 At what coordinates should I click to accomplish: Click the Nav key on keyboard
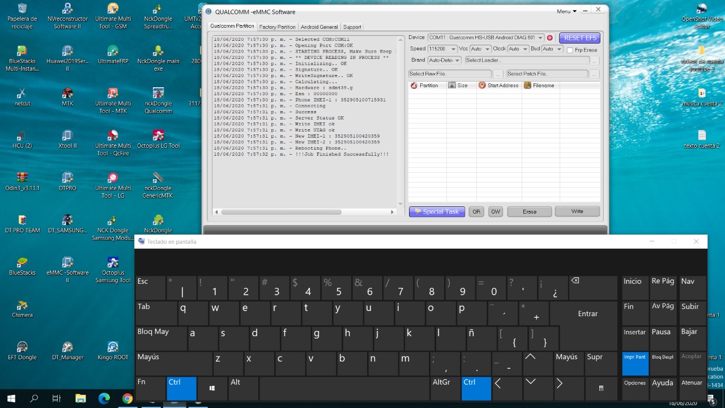pyautogui.click(x=692, y=288)
